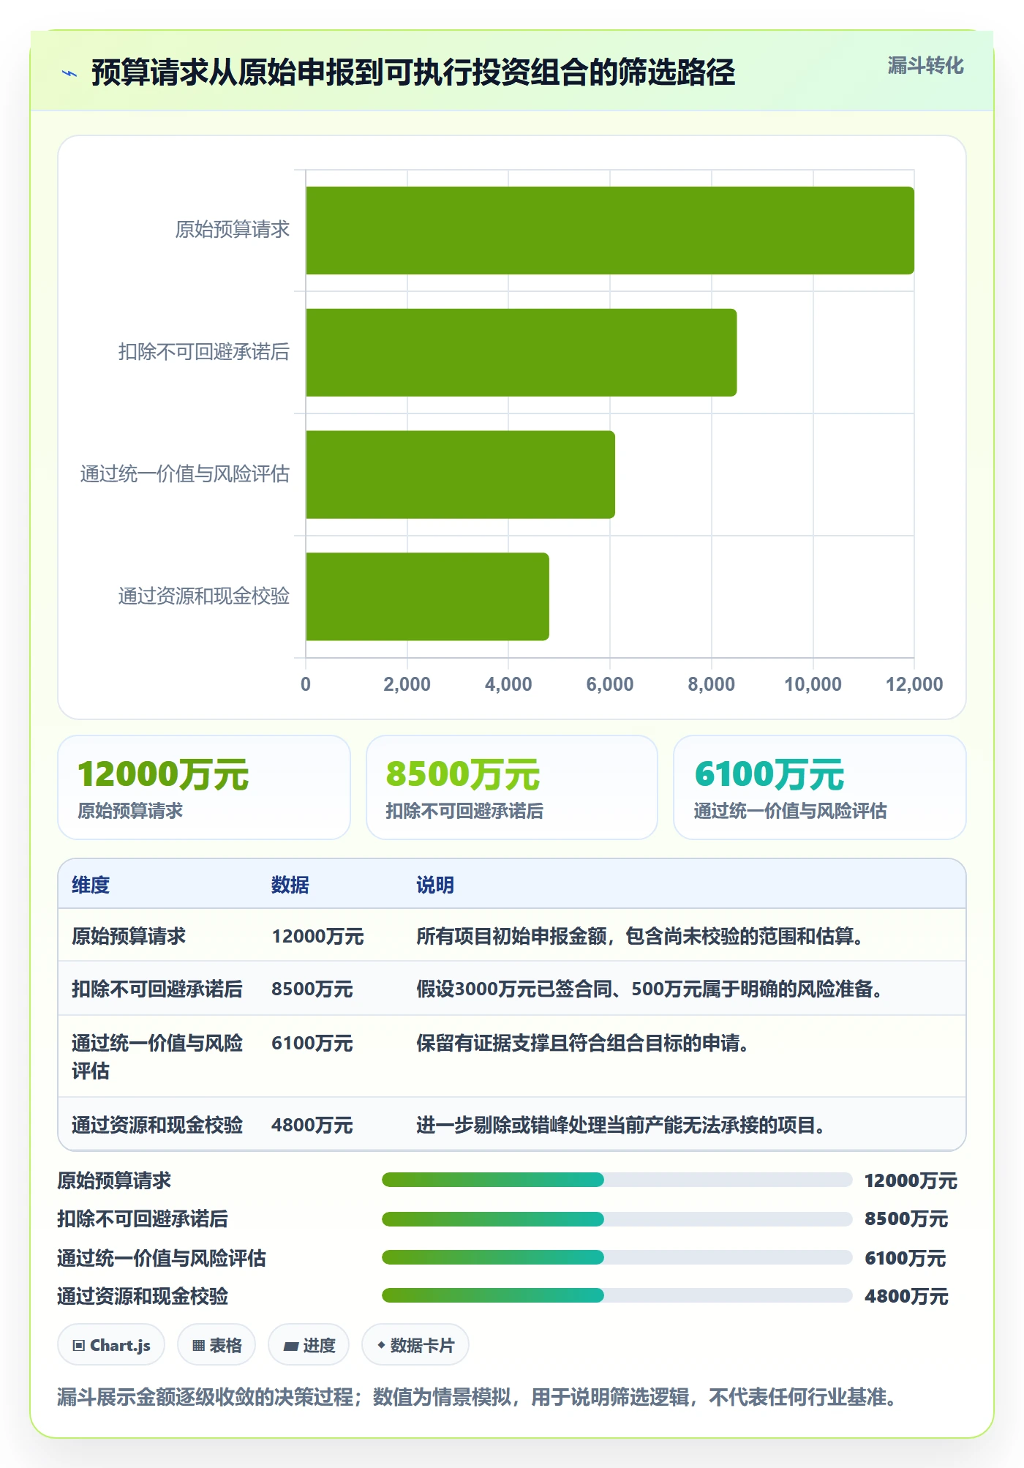Viewport: 1024px width, 1468px height.
Task: Click description 保留有证据支撑 in the table
Action: [583, 1043]
